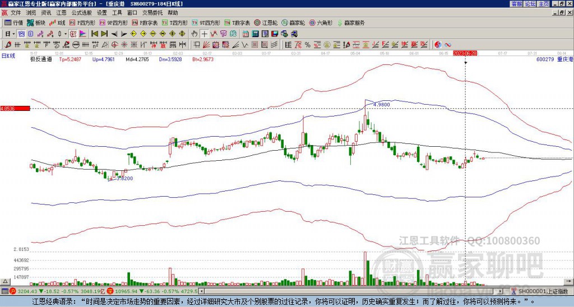Expand the 日 period dropdown

click(x=14, y=34)
